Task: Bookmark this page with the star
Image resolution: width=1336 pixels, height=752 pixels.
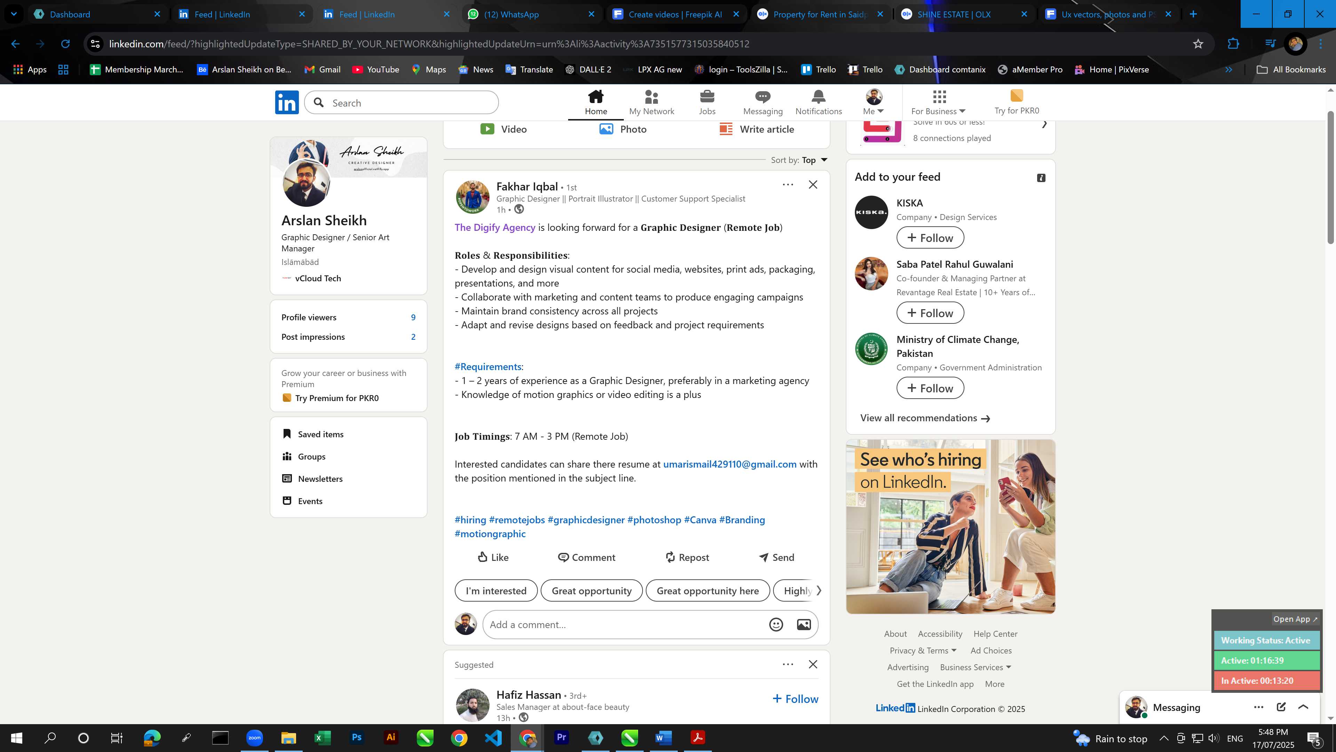Action: tap(1198, 44)
